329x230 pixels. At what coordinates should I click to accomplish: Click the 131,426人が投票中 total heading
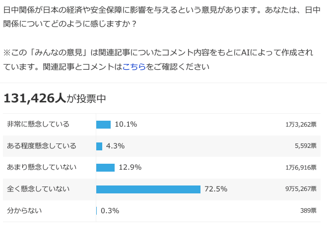pyautogui.click(x=55, y=98)
